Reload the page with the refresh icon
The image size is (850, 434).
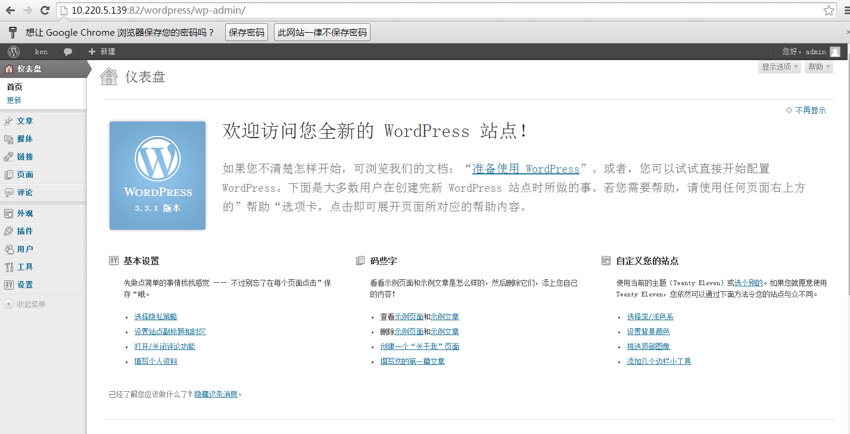click(x=45, y=10)
